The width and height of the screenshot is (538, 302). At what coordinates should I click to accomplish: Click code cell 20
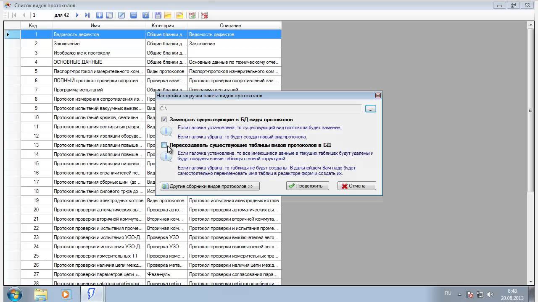click(36, 210)
